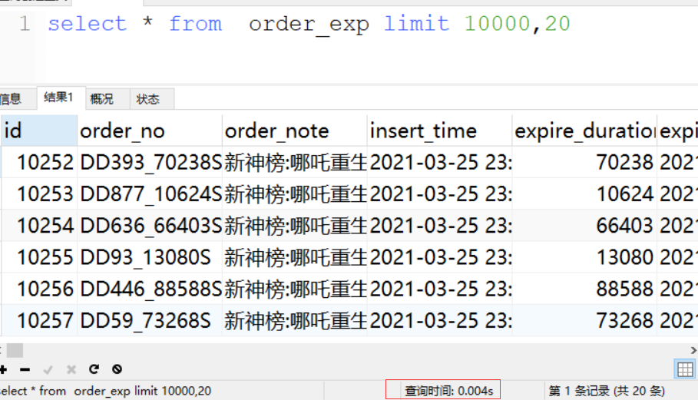Apply changes with the checkmark icon
The width and height of the screenshot is (698, 400).
(48, 369)
